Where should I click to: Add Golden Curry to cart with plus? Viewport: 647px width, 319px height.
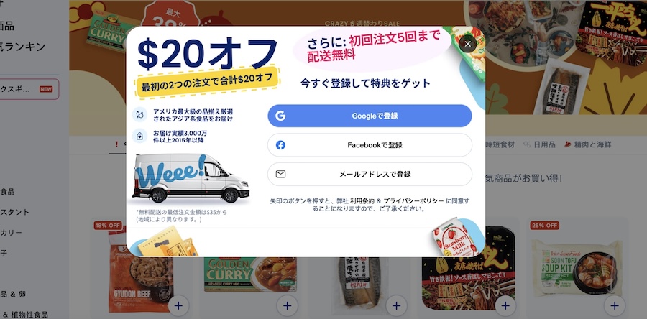tap(287, 306)
